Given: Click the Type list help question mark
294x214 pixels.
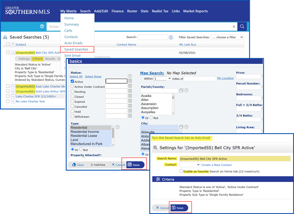Looking at the screenshot, I should (x=117, y=127).
